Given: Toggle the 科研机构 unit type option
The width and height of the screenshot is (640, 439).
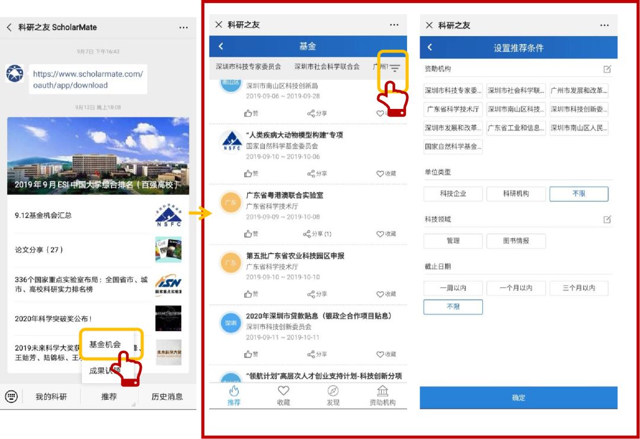Looking at the screenshot, I should tap(516, 194).
